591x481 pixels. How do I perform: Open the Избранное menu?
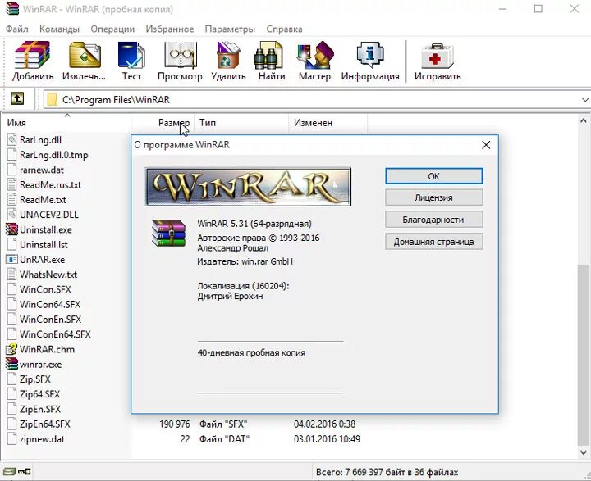170,29
